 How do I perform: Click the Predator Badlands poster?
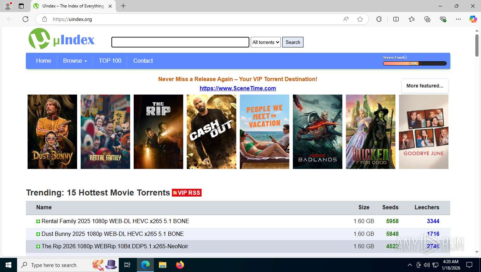click(x=318, y=132)
